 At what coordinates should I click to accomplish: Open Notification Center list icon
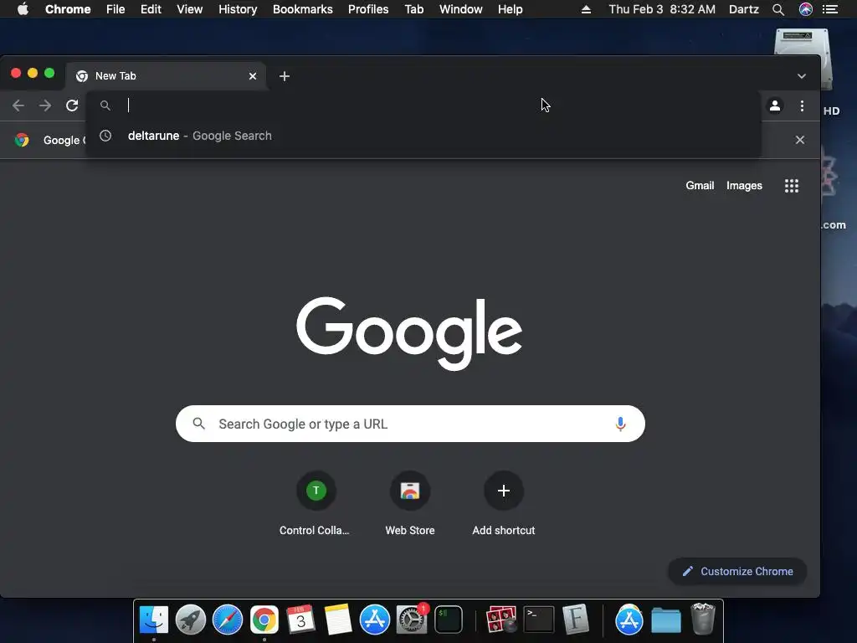pyautogui.click(x=830, y=9)
